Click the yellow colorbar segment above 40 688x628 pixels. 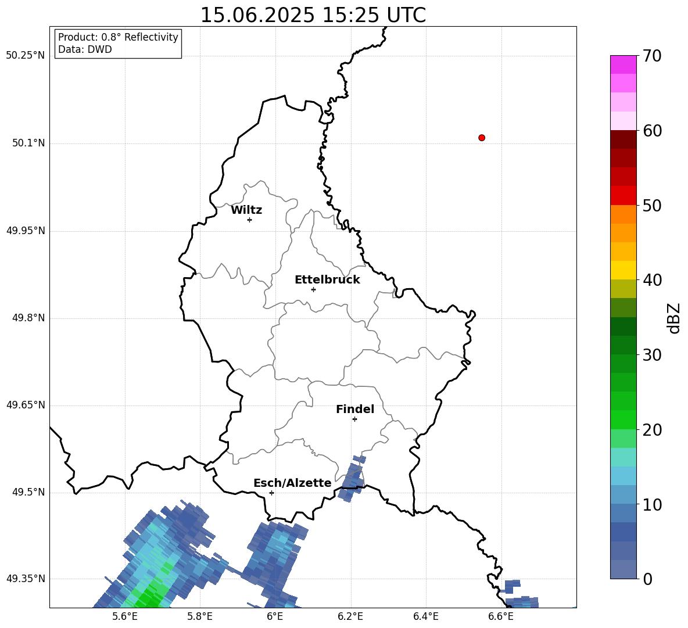tap(623, 270)
